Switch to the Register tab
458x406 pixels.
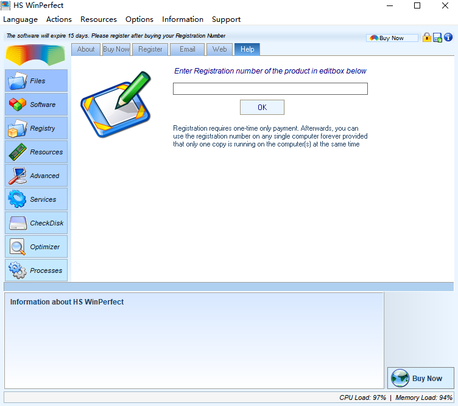(150, 49)
